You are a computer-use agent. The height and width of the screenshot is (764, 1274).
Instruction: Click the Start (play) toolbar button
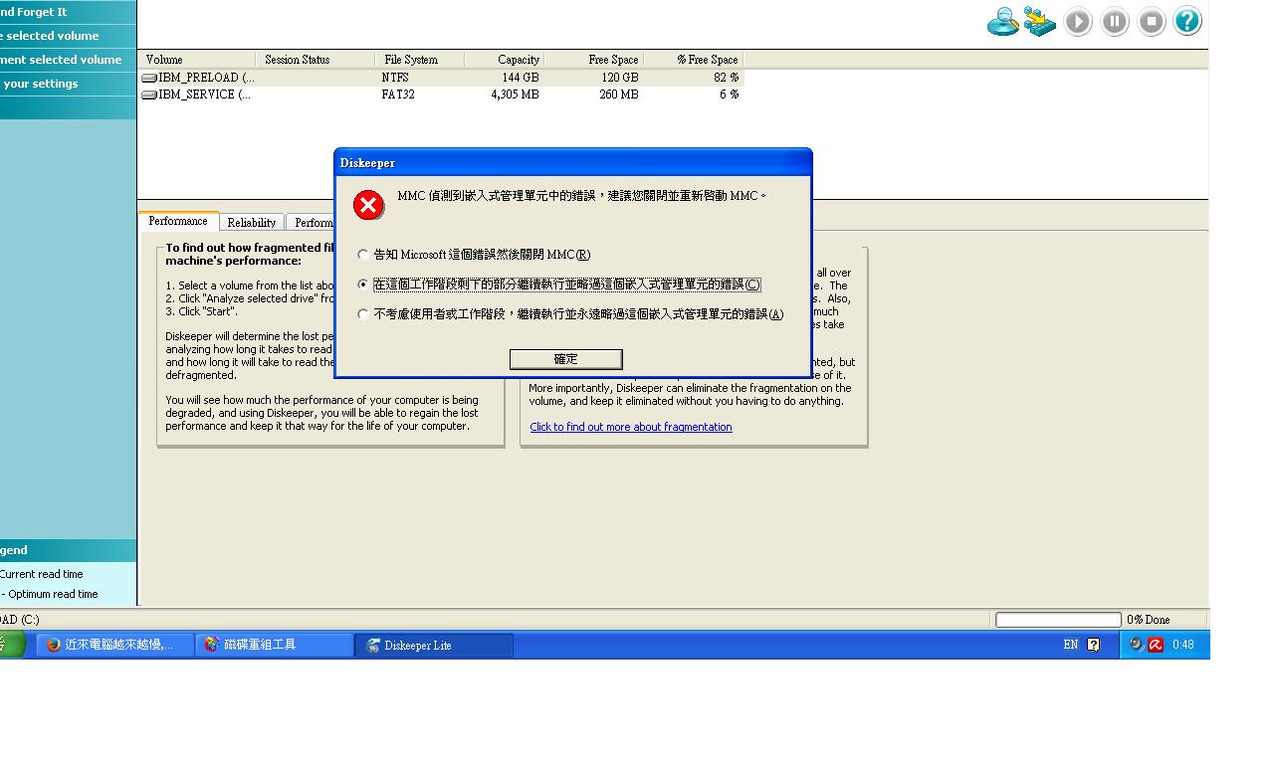point(1078,21)
